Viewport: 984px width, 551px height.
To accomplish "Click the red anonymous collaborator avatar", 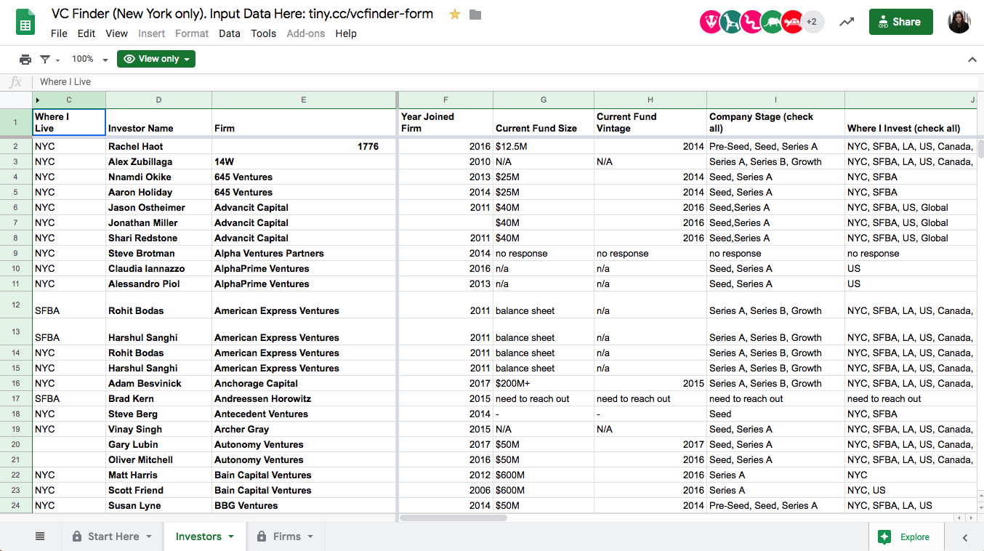I will (792, 22).
